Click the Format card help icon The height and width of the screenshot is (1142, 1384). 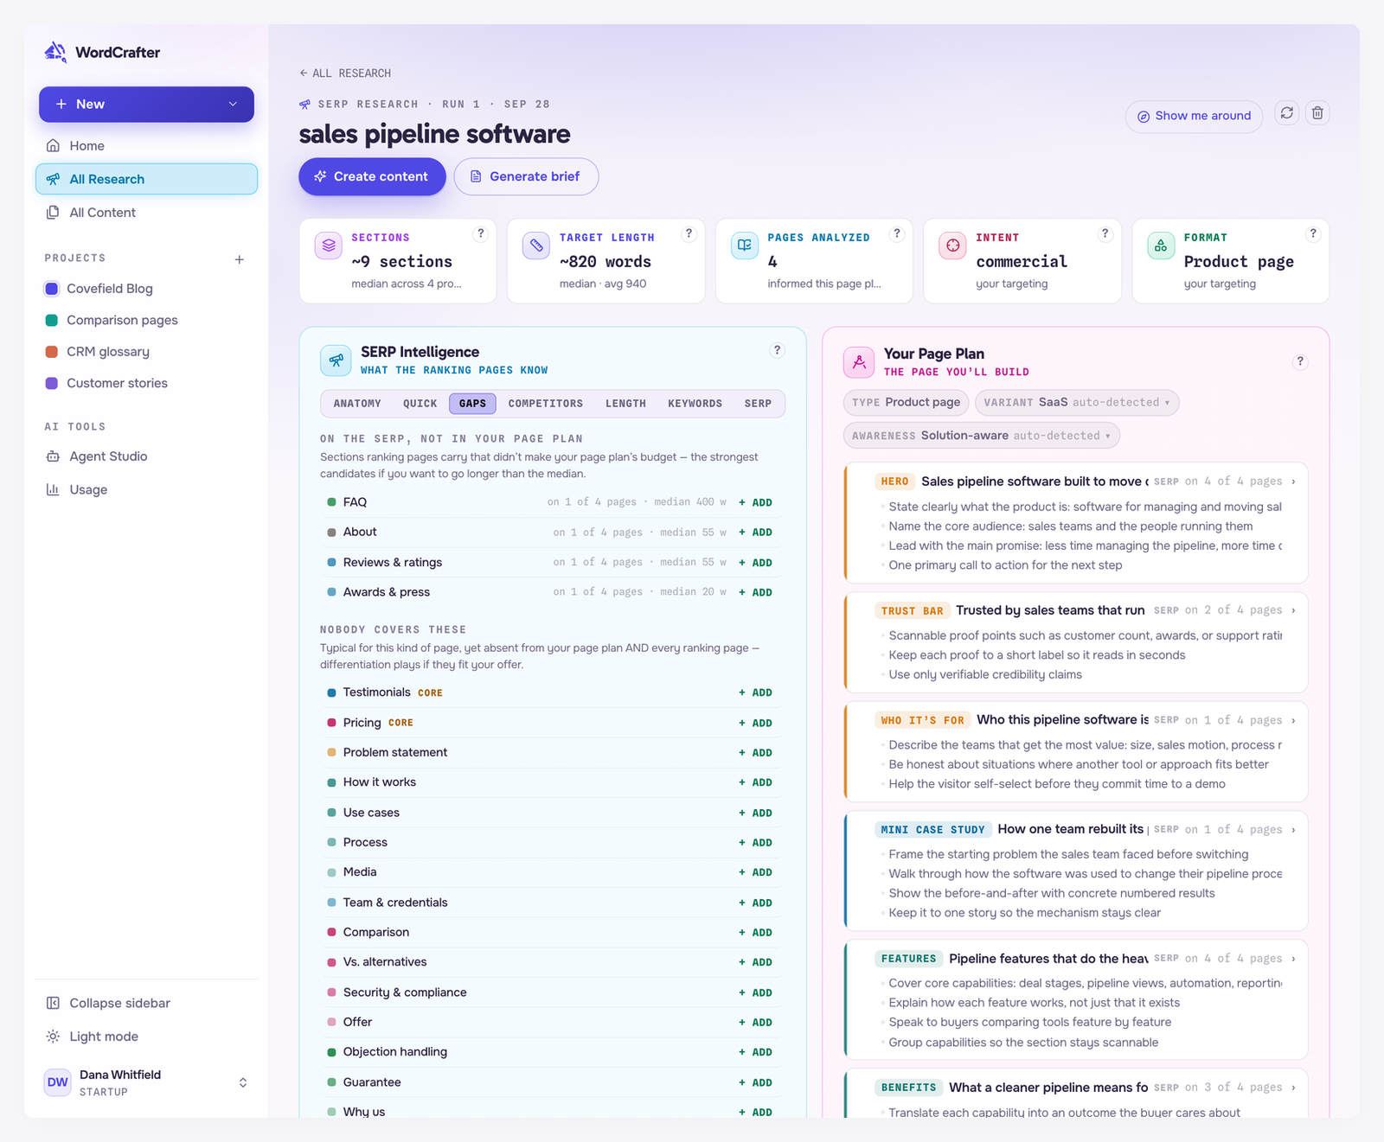(x=1313, y=233)
